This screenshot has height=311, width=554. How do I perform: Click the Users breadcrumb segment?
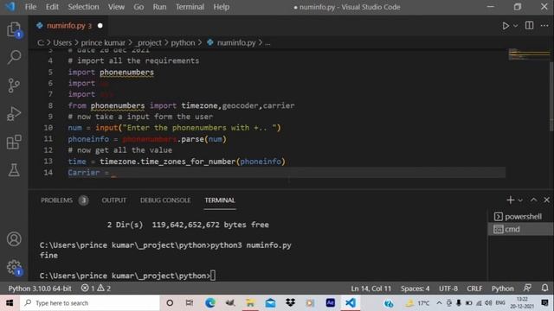click(x=62, y=42)
